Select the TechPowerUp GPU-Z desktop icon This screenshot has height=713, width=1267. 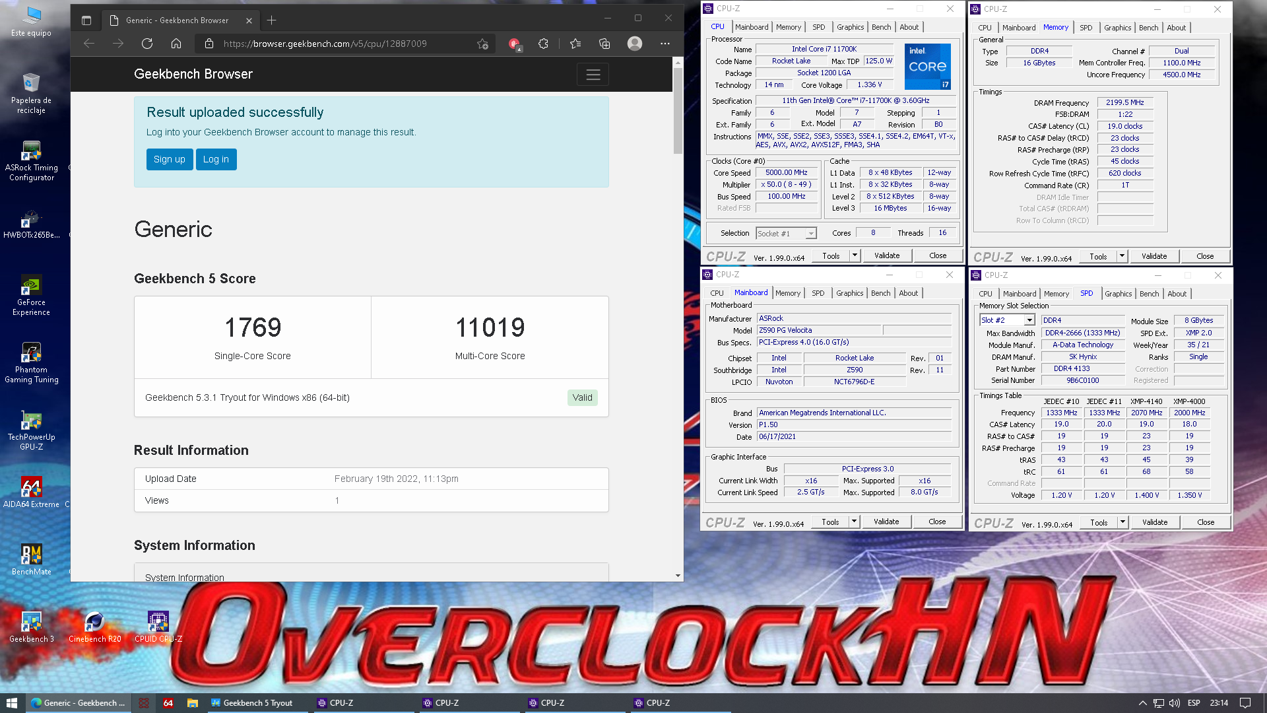31,430
